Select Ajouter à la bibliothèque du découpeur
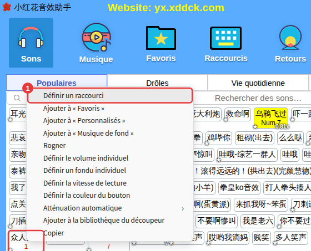This screenshot has width=311, height=251. click(110, 221)
